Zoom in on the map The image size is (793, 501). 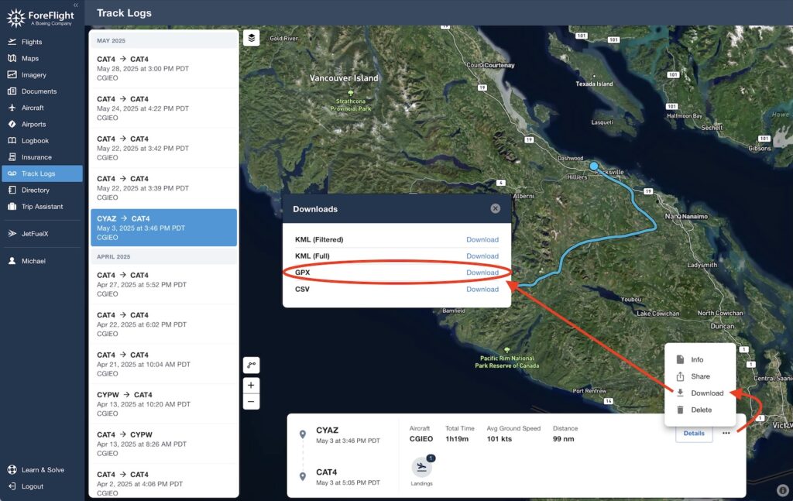click(x=251, y=385)
